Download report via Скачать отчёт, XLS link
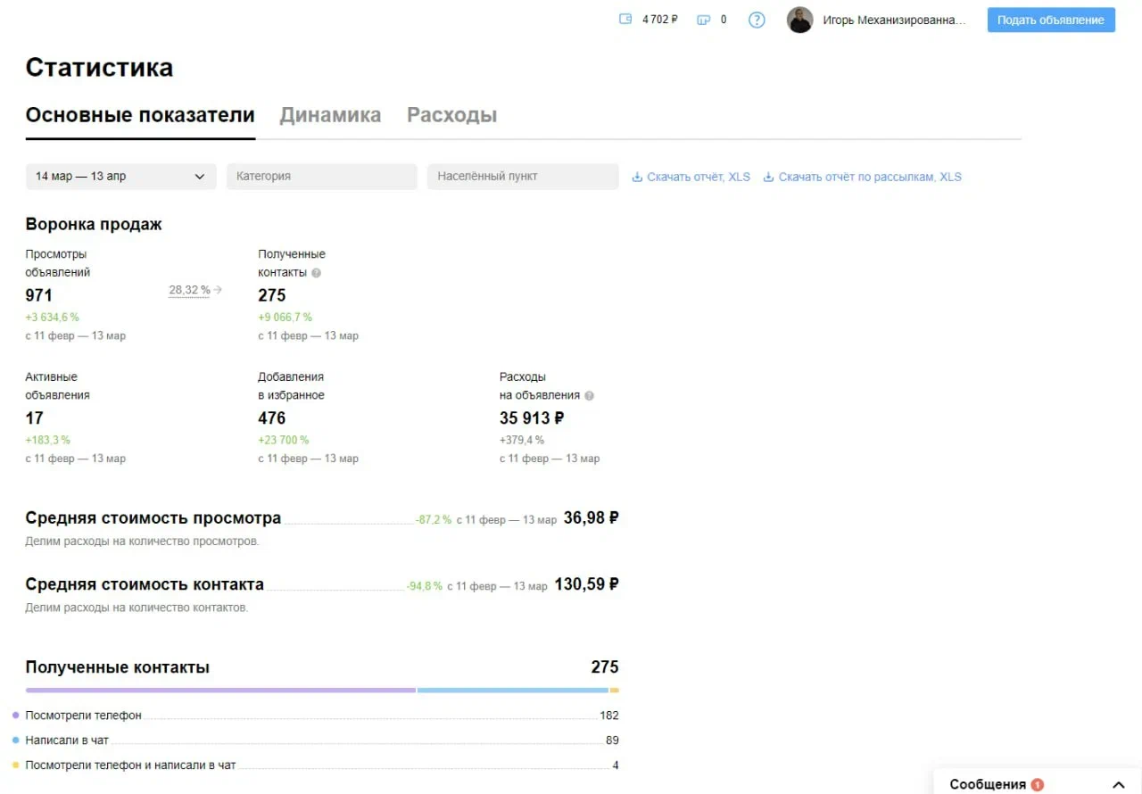Image resolution: width=1142 pixels, height=794 pixels. 699,177
